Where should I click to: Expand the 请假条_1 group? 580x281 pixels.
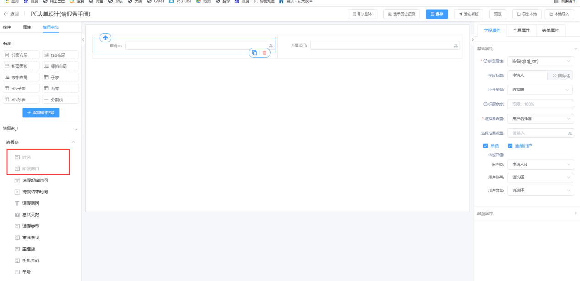click(x=76, y=130)
